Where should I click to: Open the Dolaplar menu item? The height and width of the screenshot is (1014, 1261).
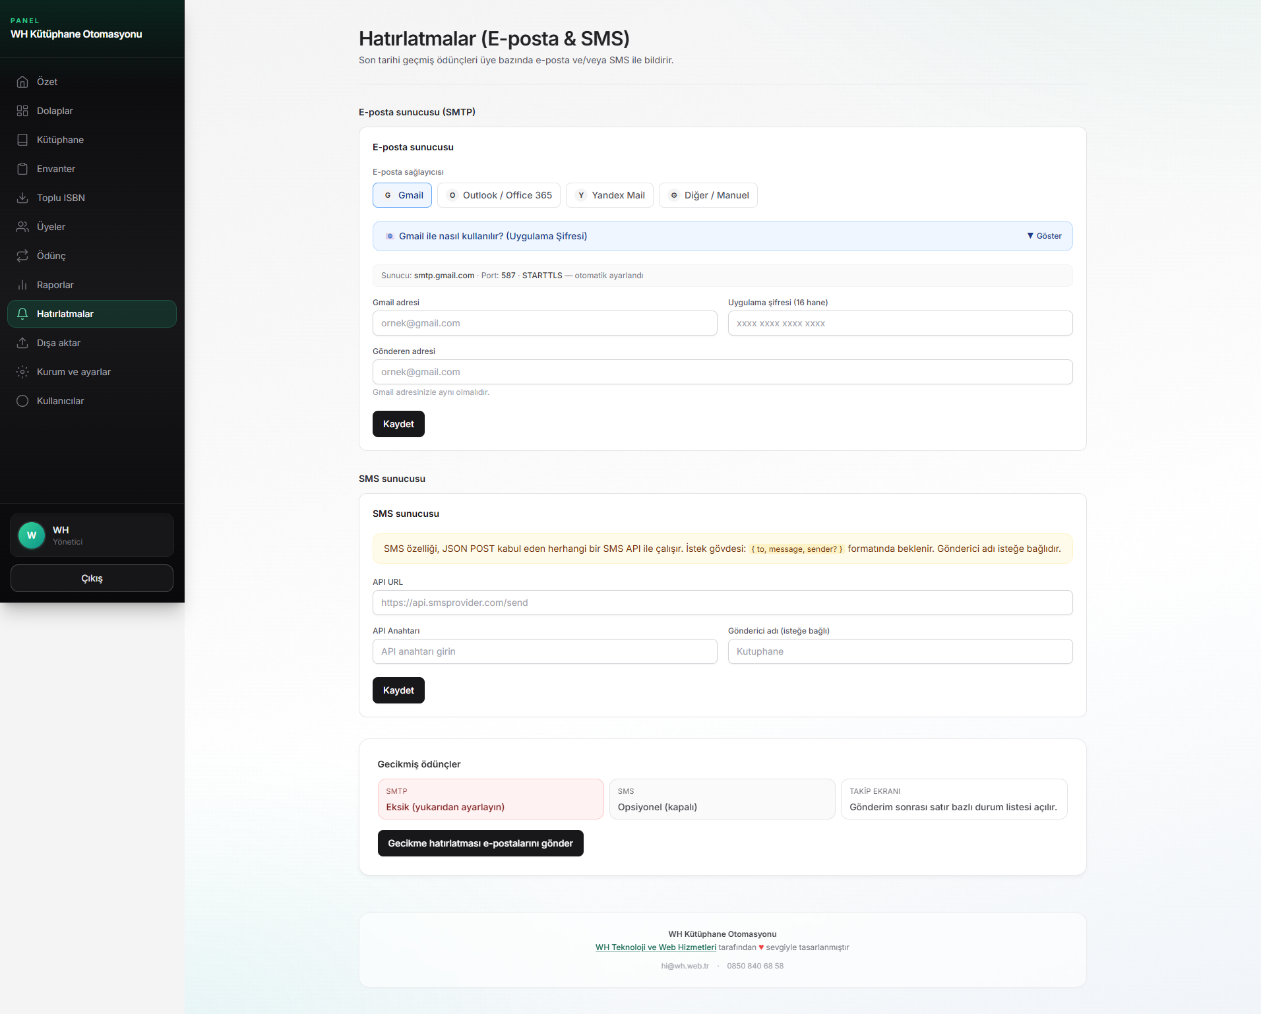pyautogui.click(x=92, y=111)
